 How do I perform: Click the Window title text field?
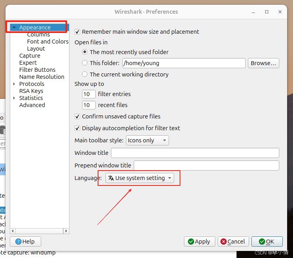[195, 153]
